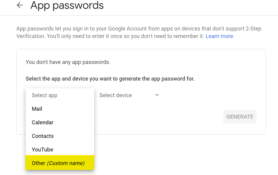The image size is (278, 175).
Task: Click the App passwords description paragraph
Action: point(139,32)
